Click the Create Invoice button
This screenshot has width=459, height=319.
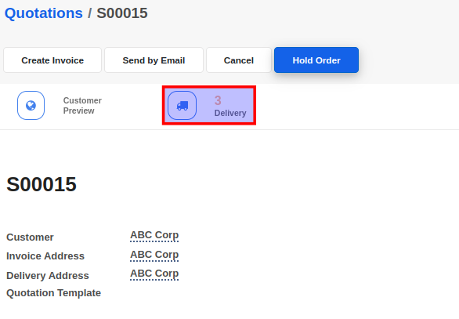[x=52, y=60]
